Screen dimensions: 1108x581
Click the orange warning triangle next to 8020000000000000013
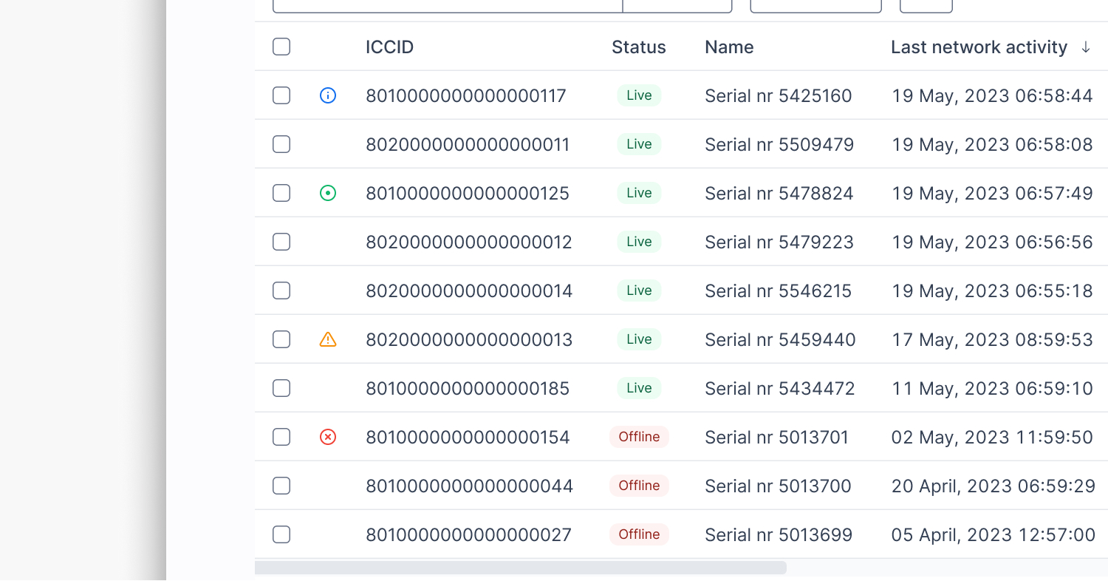coord(327,339)
